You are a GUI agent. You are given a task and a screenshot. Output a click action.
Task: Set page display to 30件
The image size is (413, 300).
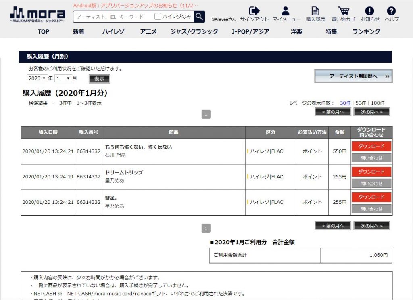(345, 103)
